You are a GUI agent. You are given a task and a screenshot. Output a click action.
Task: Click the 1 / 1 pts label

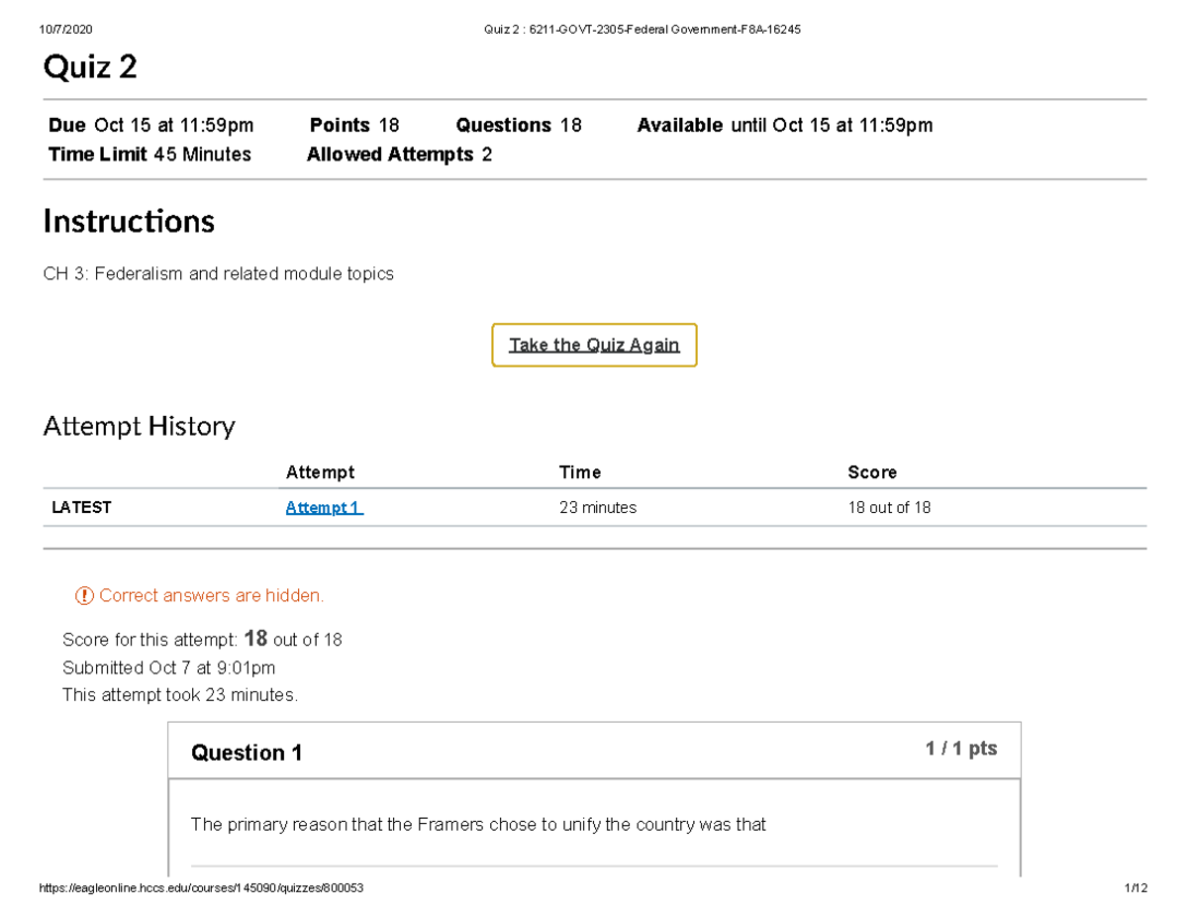(961, 750)
